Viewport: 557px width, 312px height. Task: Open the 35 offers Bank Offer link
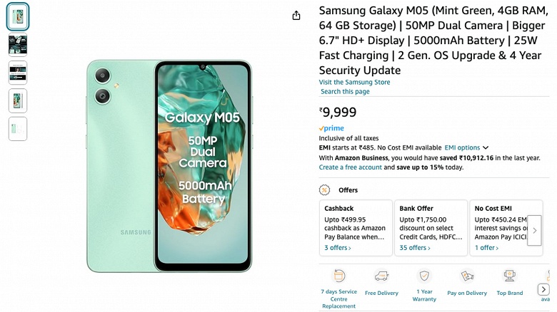415,248
